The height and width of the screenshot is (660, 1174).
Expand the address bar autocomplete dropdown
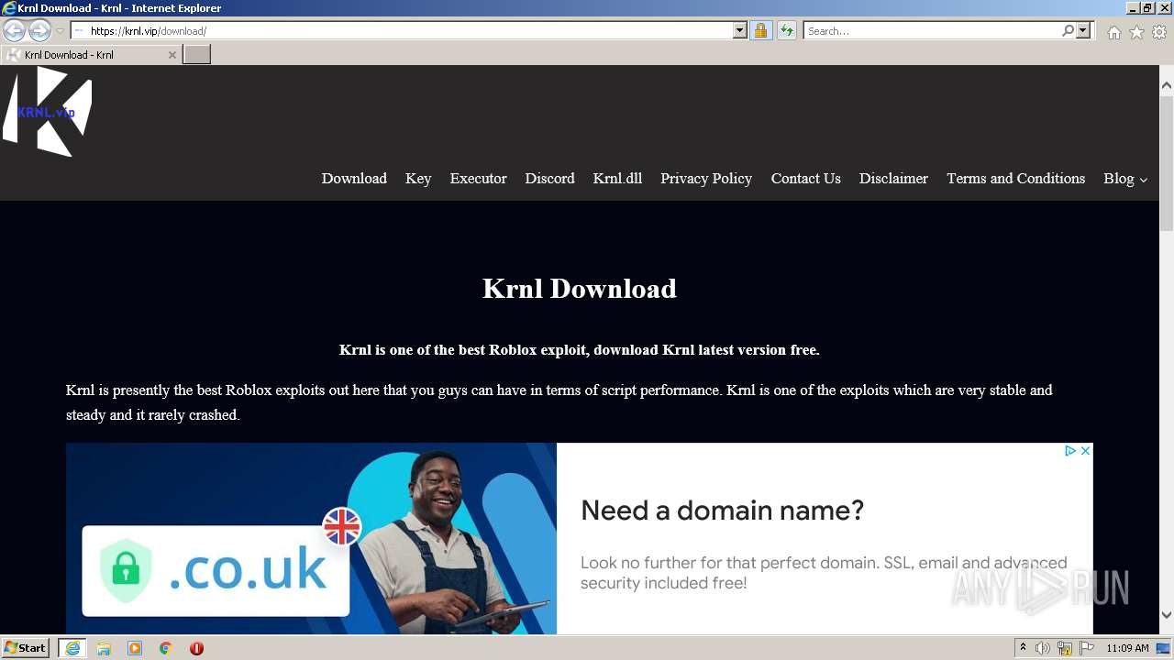point(740,30)
